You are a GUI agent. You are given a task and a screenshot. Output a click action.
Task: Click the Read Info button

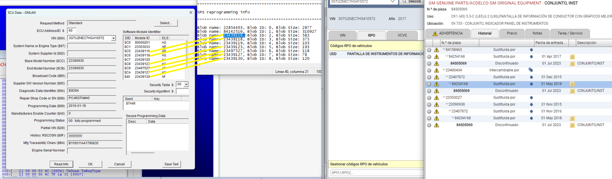[61, 164]
